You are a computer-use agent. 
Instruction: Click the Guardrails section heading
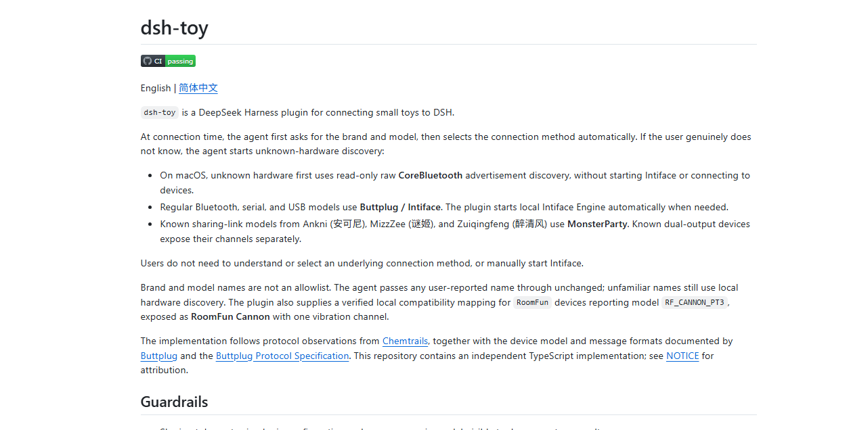click(x=174, y=402)
